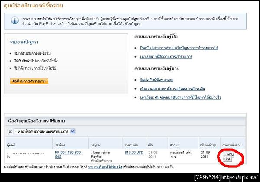Click the reason text สอบถามโดย PayPal
Image resolution: width=260 pixels, height=182 pixels.
(x=101, y=155)
